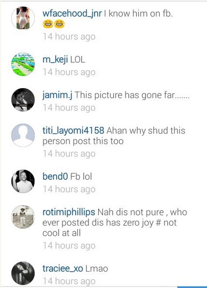The height and width of the screenshot is (288, 207).
Task: Click the titi_layomi4158 username
Action: (x=74, y=131)
